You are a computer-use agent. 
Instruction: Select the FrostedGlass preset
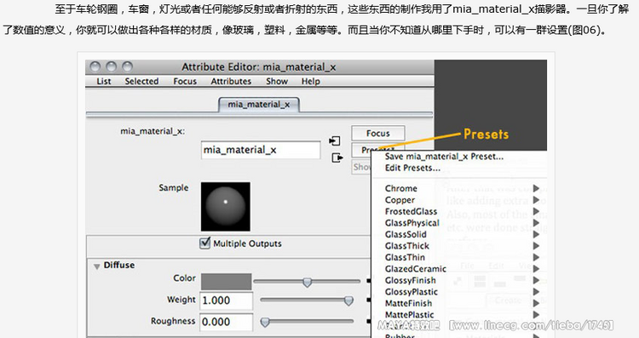pos(411,211)
